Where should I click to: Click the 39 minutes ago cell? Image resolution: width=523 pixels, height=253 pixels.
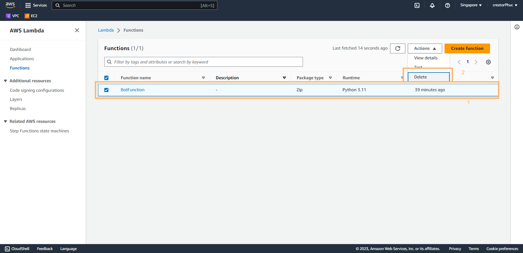click(430, 90)
